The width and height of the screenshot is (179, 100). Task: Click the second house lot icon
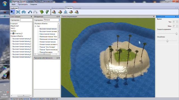click(x=60, y=12)
